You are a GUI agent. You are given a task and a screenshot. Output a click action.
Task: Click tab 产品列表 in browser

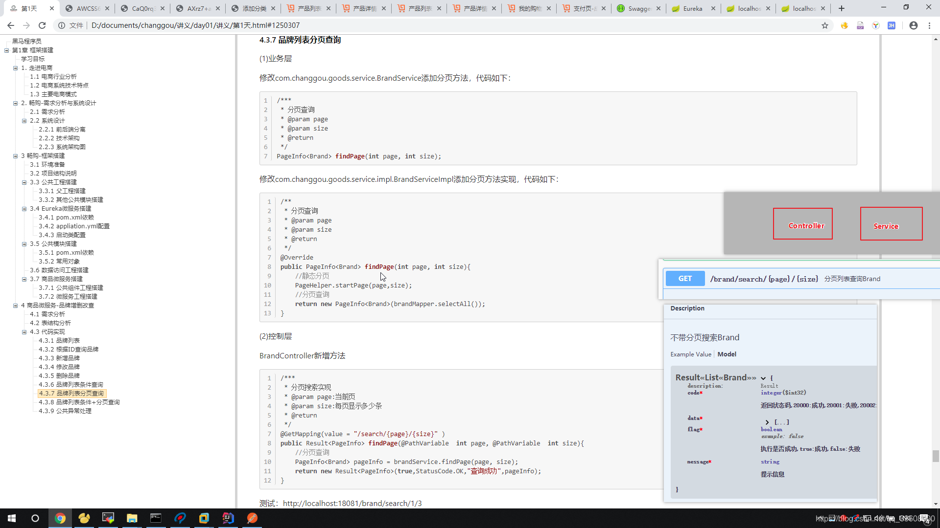[x=308, y=8]
